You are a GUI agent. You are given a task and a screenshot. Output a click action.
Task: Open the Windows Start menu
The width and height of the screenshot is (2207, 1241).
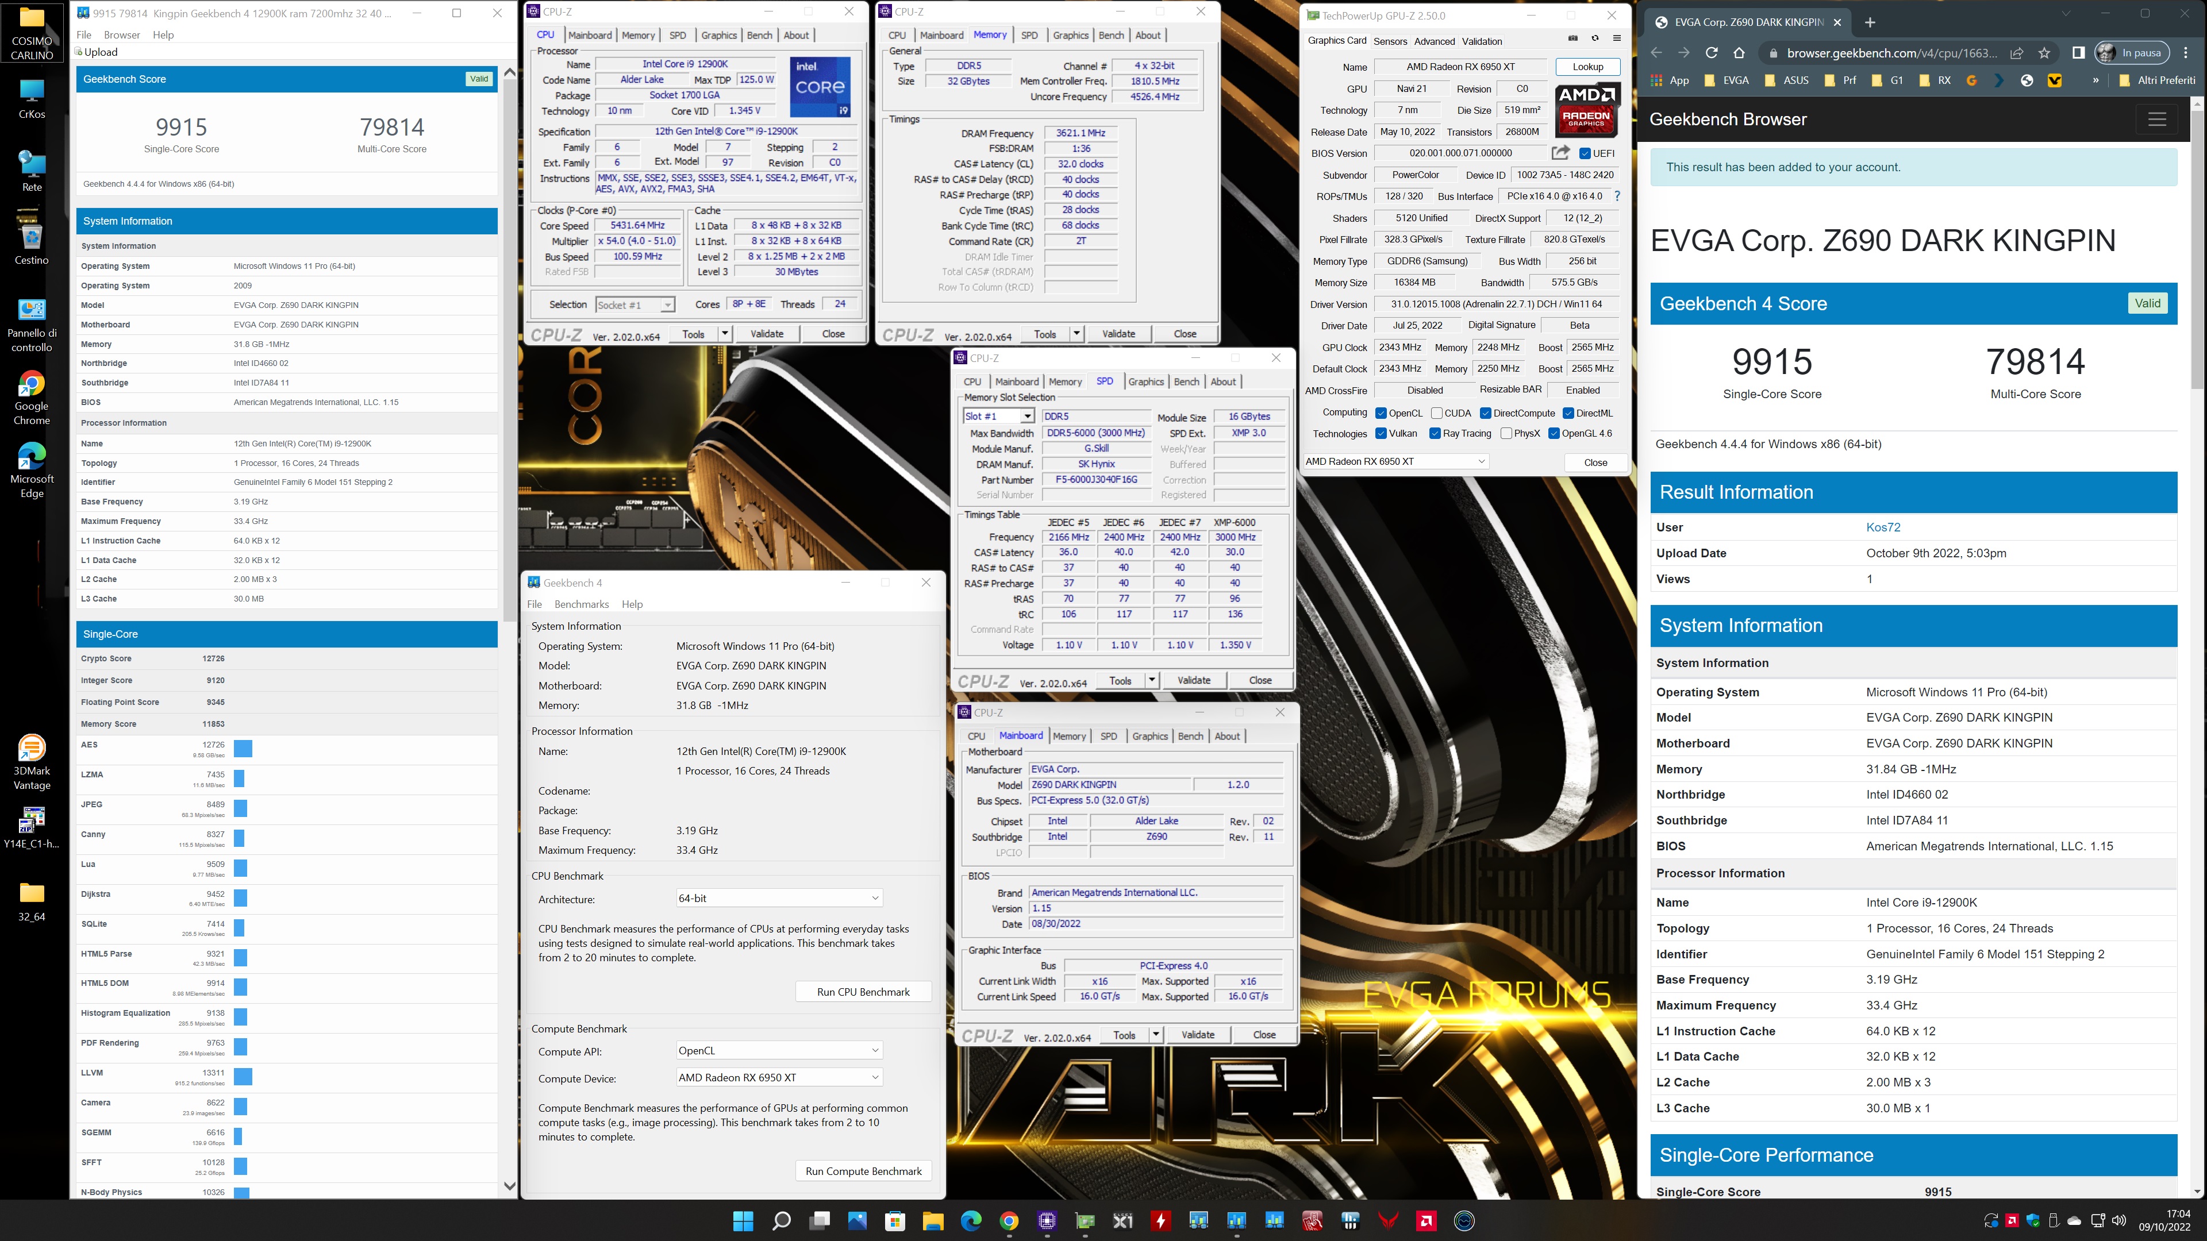[743, 1220]
